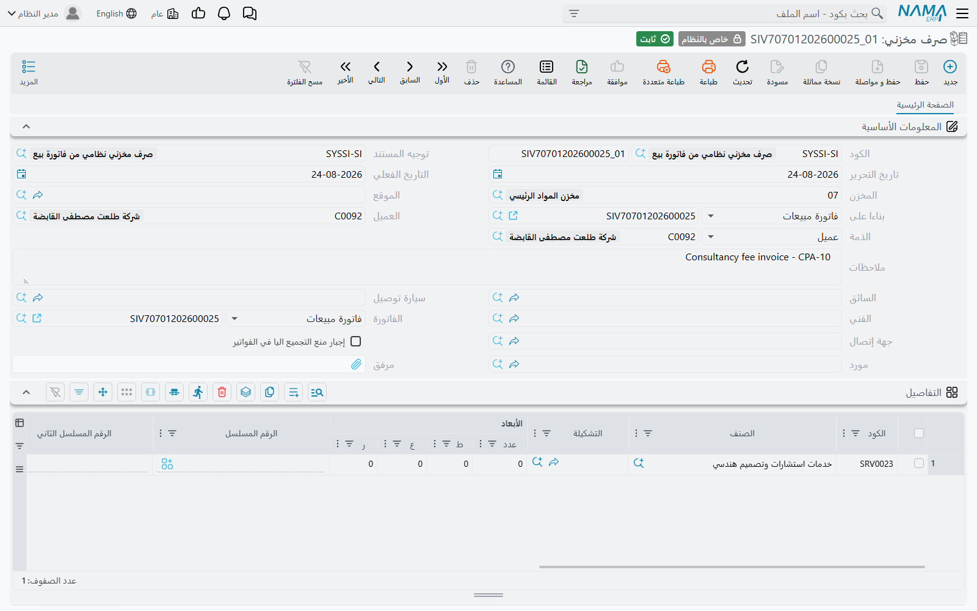Click the horizontal scrollbar of the details table
Viewport: 977px width, 611px height.
[x=732, y=567]
